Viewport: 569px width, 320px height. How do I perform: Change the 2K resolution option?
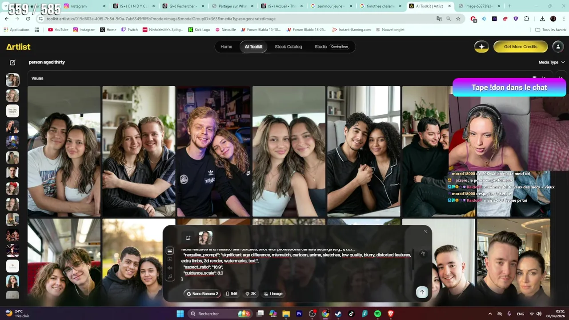coord(251,294)
